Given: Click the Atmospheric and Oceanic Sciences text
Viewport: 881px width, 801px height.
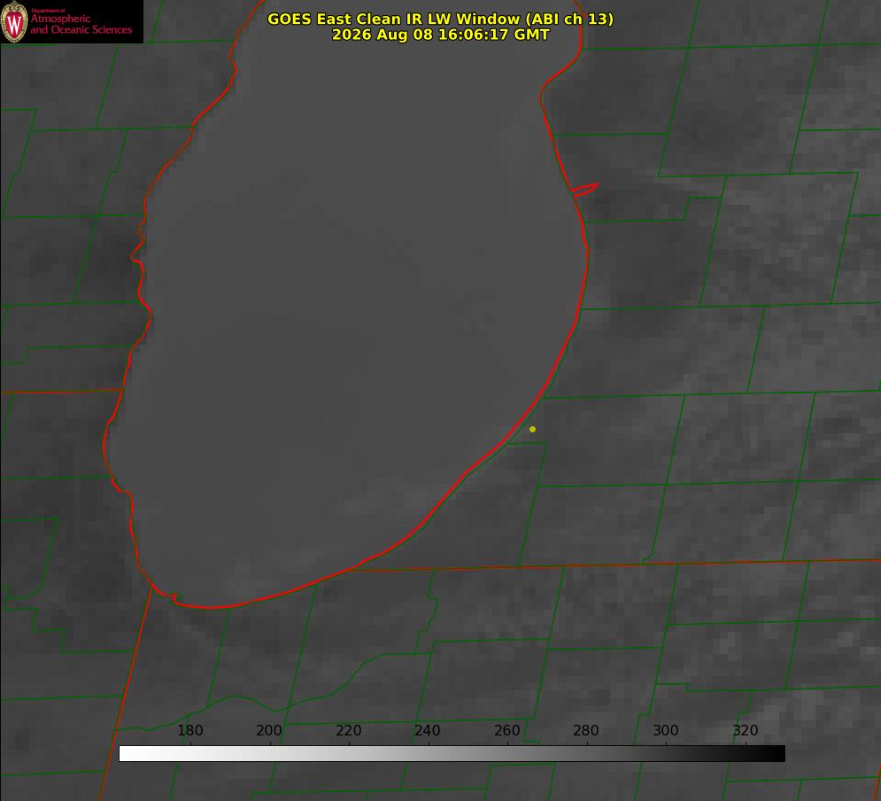Looking at the screenshot, I should pos(81,24).
